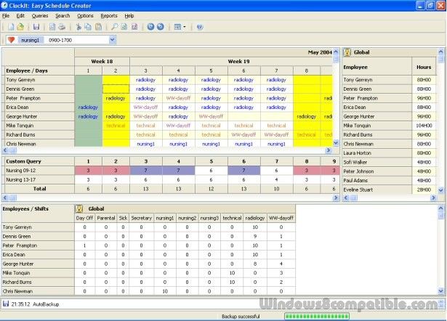
Task: Click the WW-dayoff shift column header
Action: point(281,218)
